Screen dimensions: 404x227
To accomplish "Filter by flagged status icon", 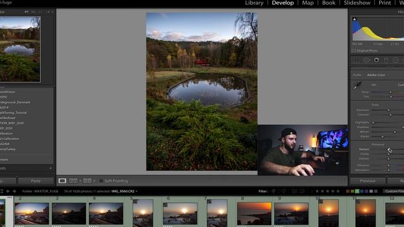I will coord(273,191).
